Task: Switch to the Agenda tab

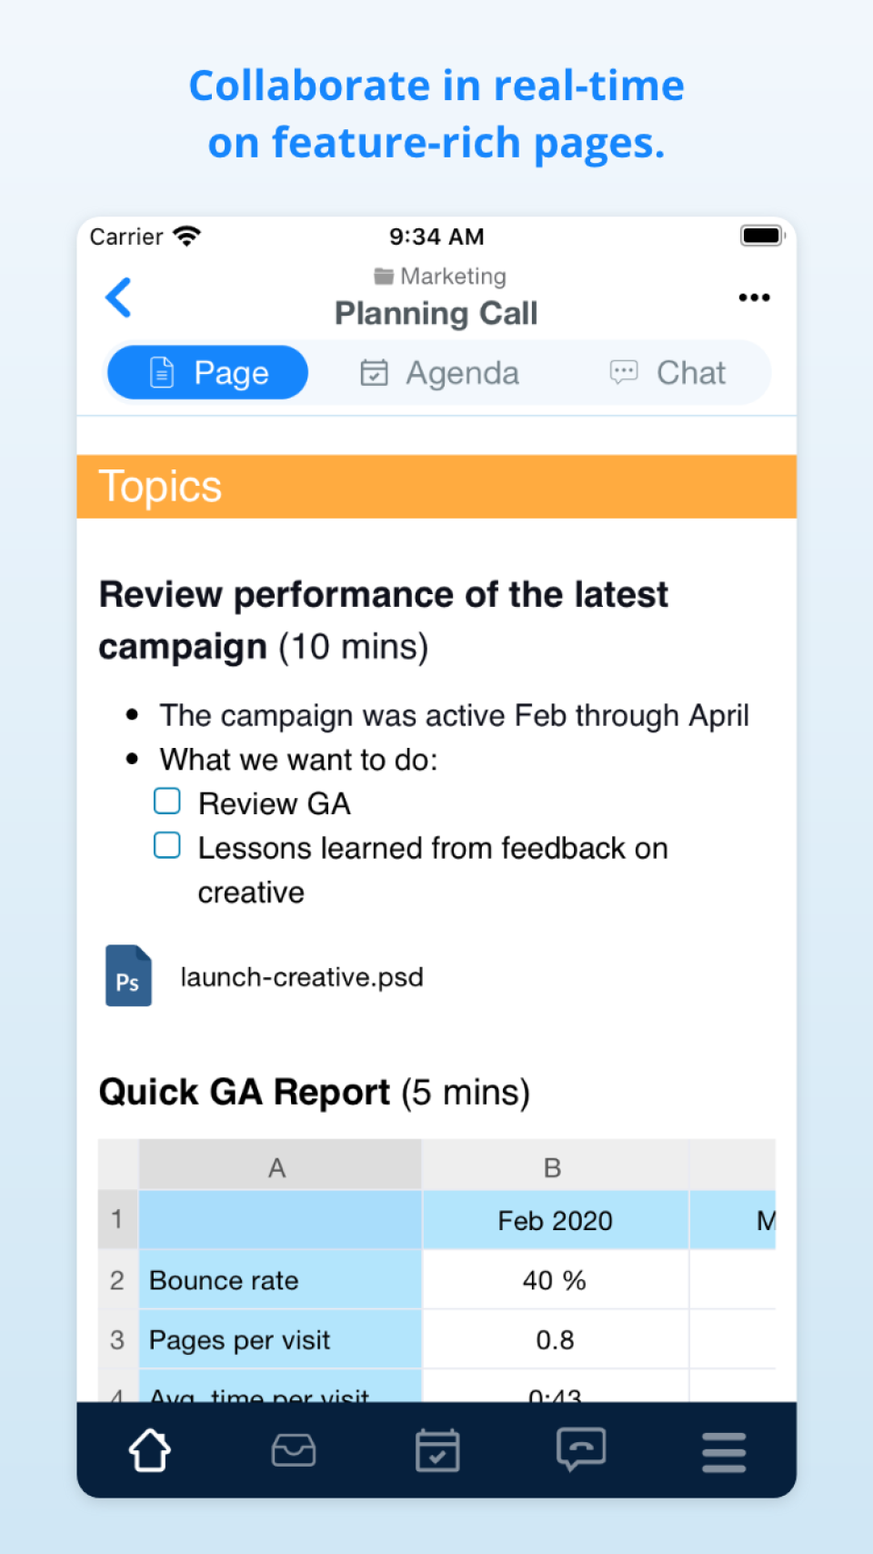Action: coord(440,372)
